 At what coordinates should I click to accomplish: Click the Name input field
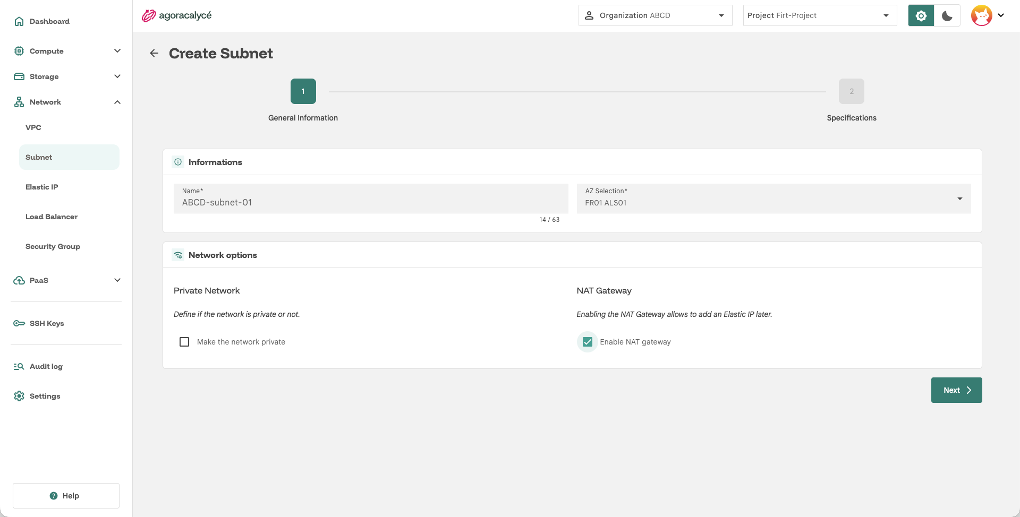pyautogui.click(x=371, y=199)
